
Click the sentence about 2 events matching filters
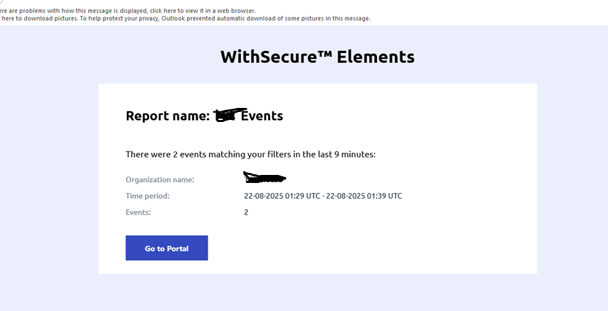[251, 154]
